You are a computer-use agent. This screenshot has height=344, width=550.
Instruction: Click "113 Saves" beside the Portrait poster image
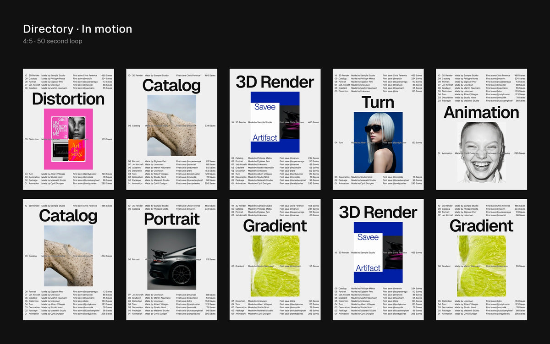point(210,259)
